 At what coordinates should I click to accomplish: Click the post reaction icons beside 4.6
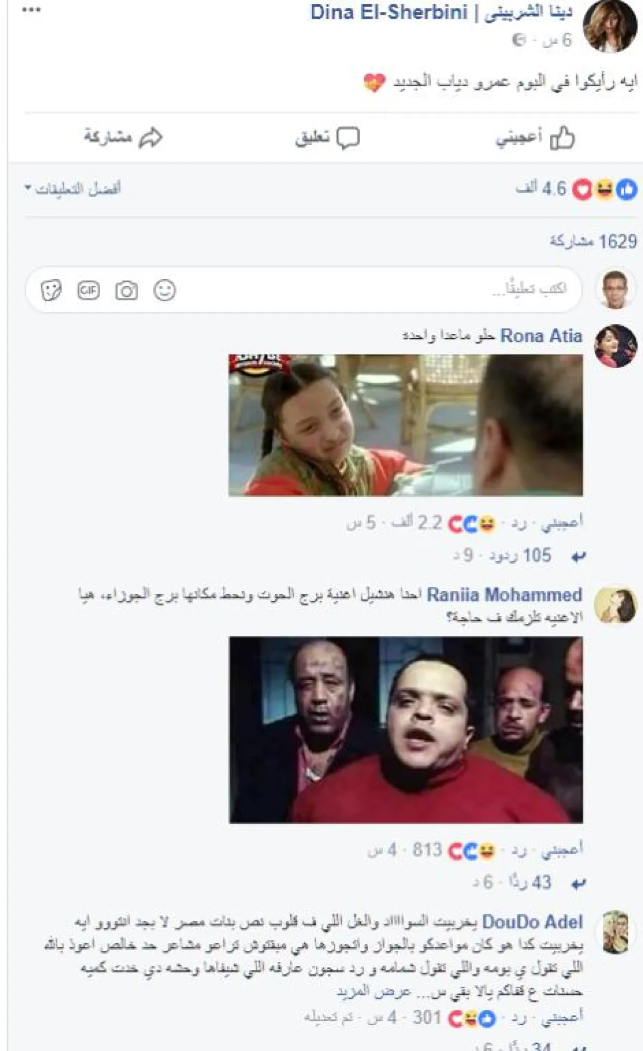tap(605, 189)
